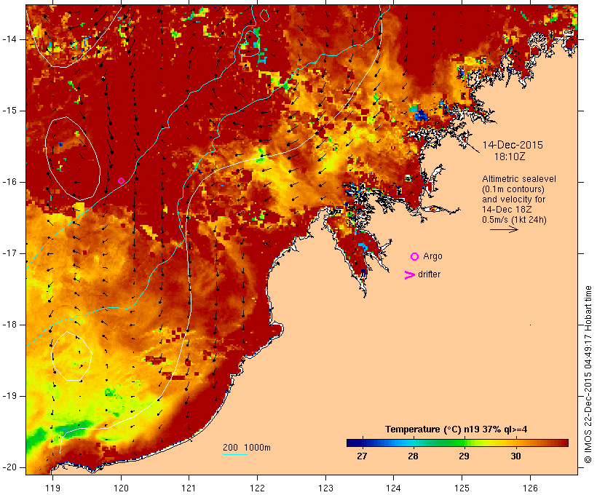Click the '14-Dec-2015' date text
This screenshot has height=495, width=597.
coord(513,145)
